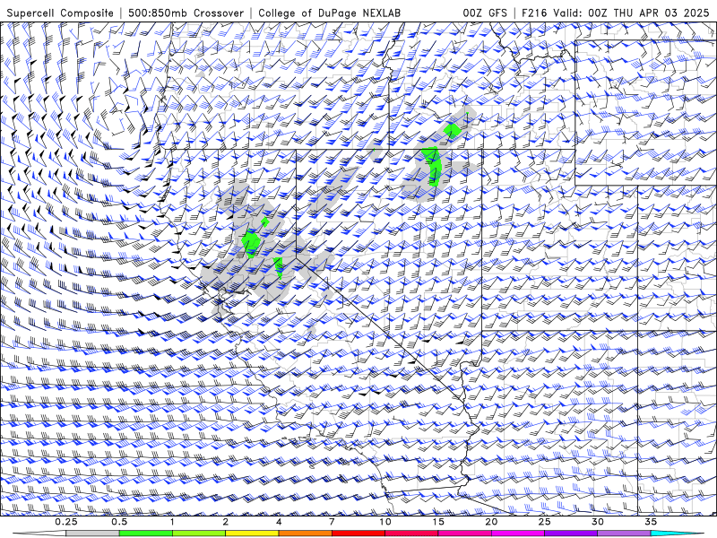Select the pink 15–20 color bar segment
The width and height of the screenshot is (717, 538).
click(x=464, y=534)
